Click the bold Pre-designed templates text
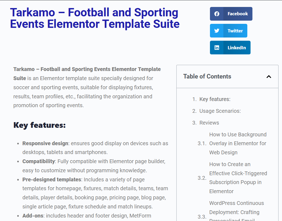The image size is (282, 221). click(x=52, y=179)
